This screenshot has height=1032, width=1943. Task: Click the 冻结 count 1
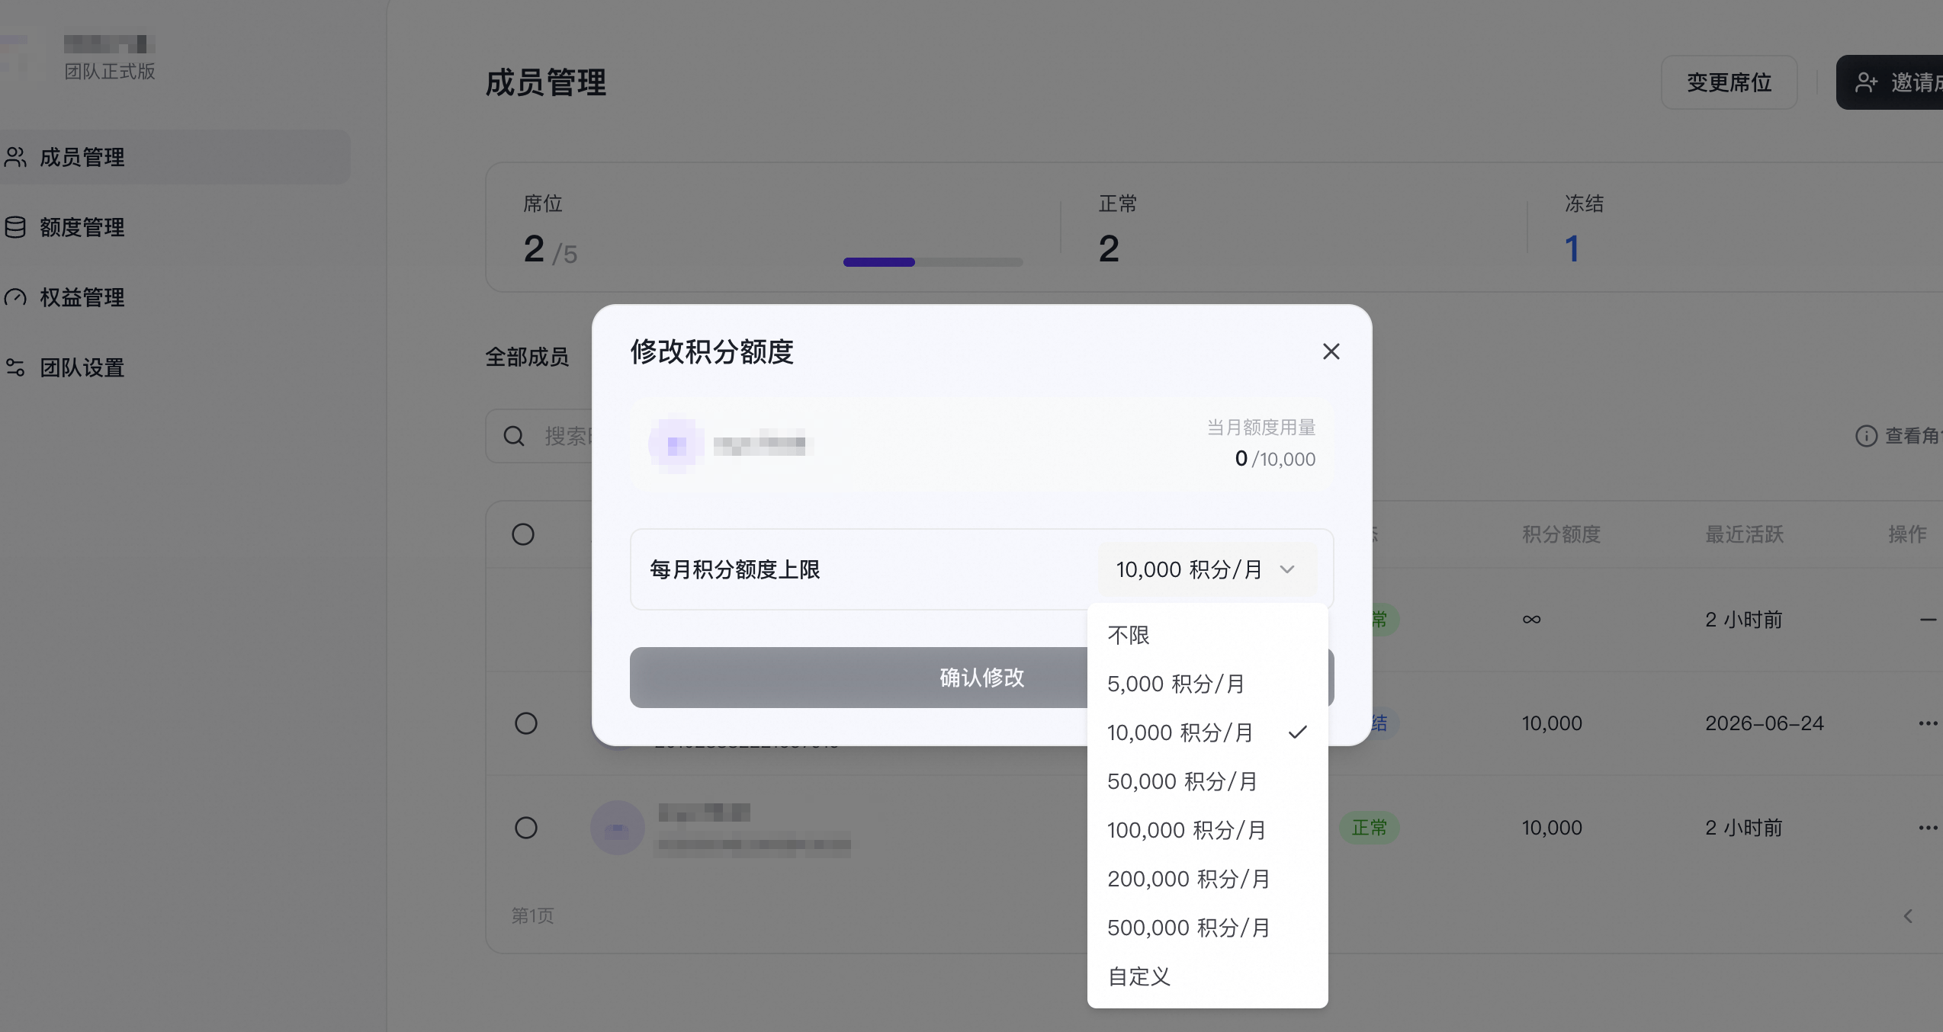pyautogui.click(x=1572, y=248)
